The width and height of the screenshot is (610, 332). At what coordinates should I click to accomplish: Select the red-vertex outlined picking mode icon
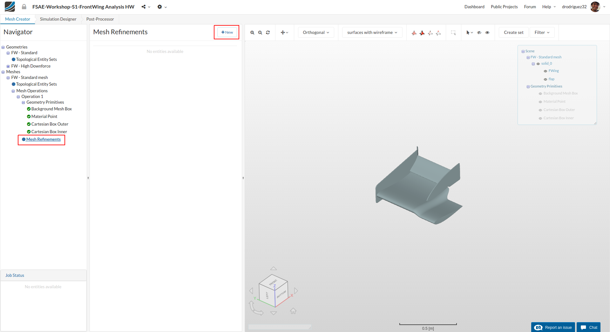[x=438, y=33]
